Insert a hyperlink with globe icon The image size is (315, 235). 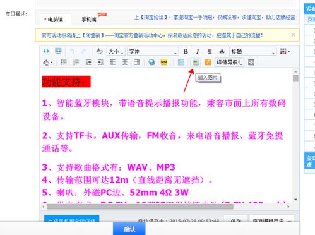point(152,63)
